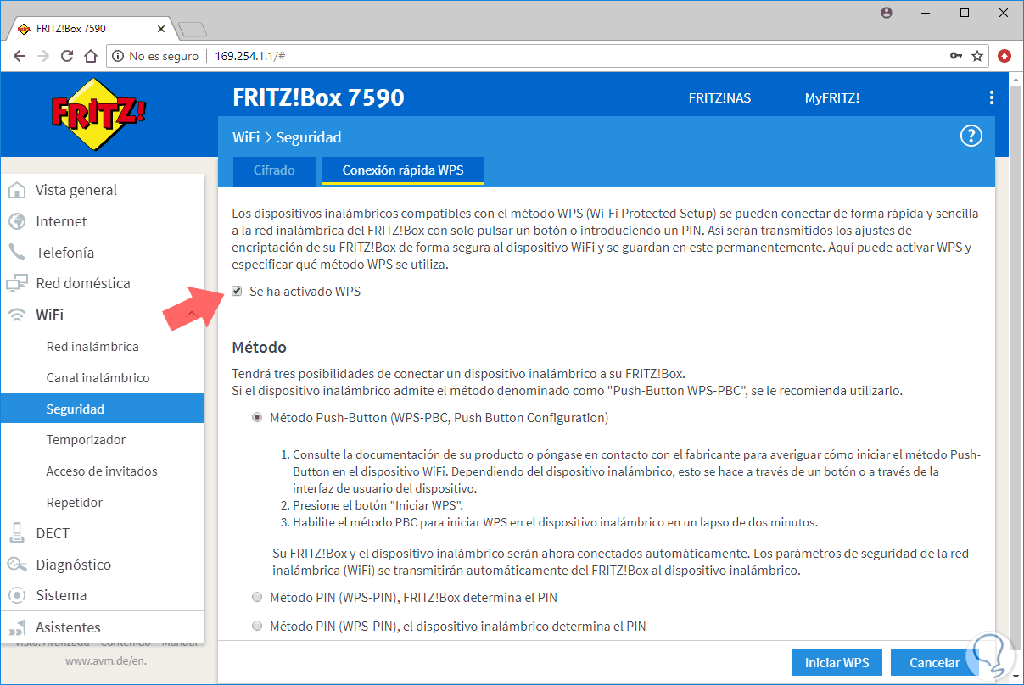Screen dimensions: 1024x685
Task: Close the FRITZ!Box 7590 browser tab
Action: [x=162, y=28]
